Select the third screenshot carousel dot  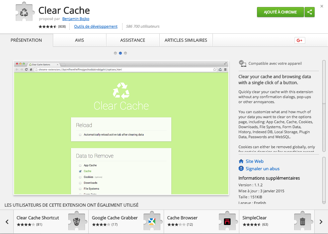[x=125, y=53]
